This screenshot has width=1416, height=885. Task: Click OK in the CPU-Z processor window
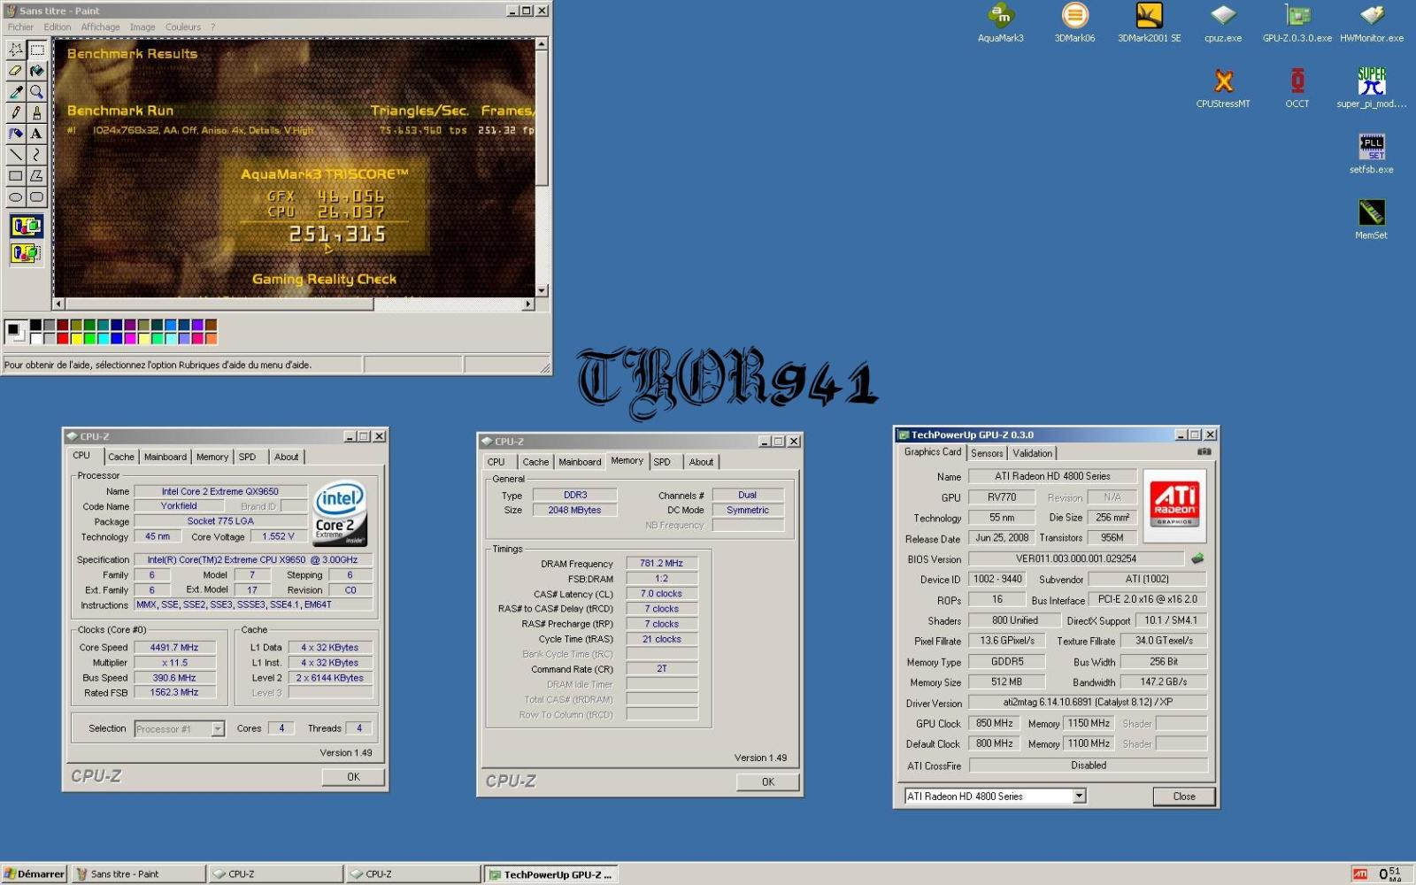(x=353, y=777)
